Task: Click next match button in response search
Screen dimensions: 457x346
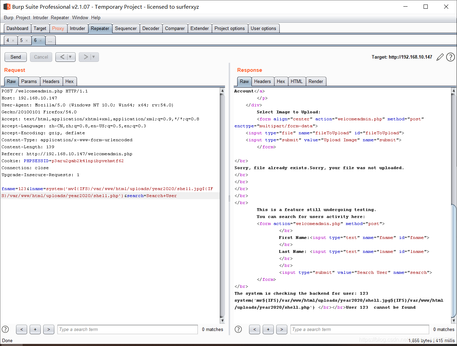Action: tap(282, 329)
